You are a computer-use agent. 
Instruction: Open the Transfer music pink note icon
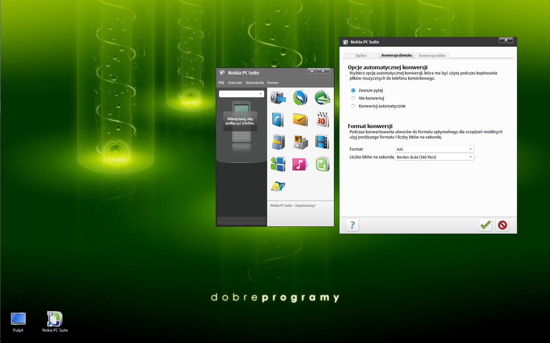(x=300, y=164)
